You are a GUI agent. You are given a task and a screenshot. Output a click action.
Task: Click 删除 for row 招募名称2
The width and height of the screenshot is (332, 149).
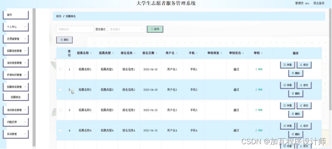point(296,94)
